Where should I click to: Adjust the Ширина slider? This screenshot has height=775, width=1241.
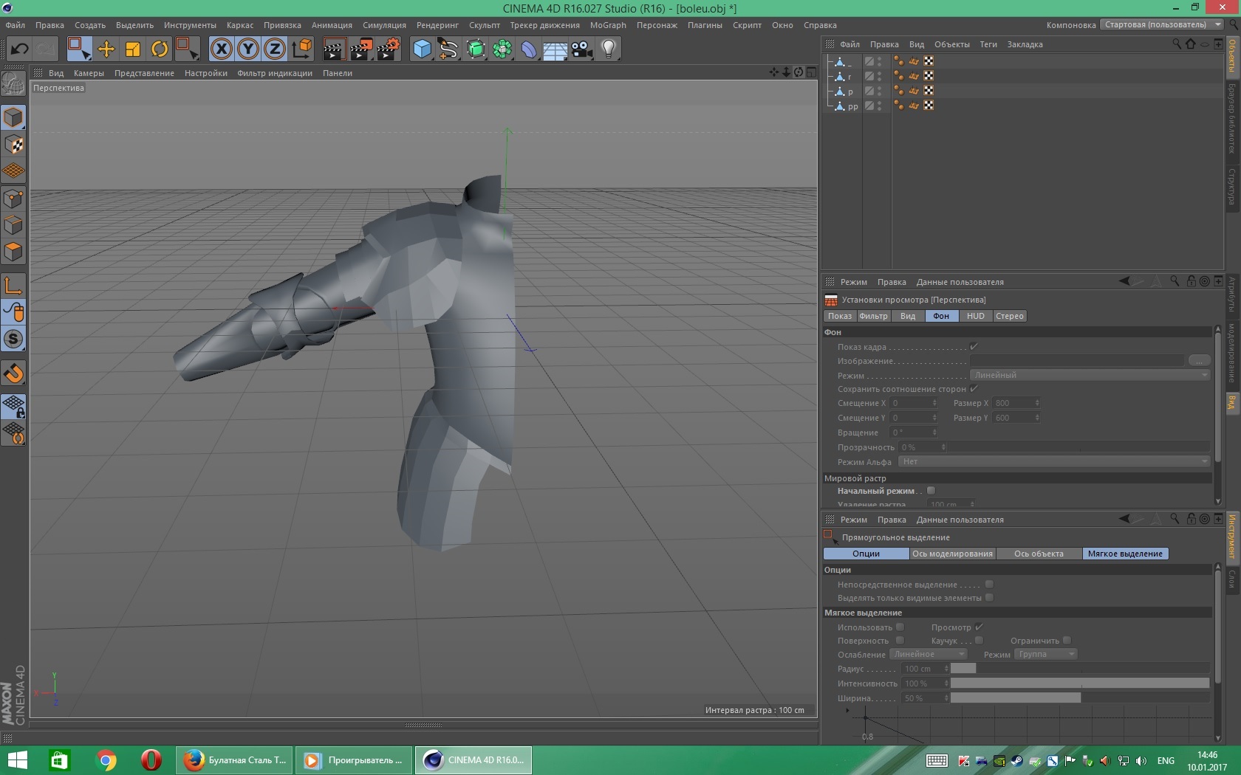tap(1080, 697)
